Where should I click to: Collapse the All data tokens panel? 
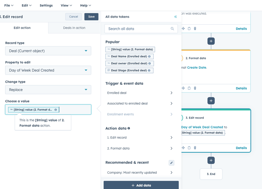click(175, 17)
